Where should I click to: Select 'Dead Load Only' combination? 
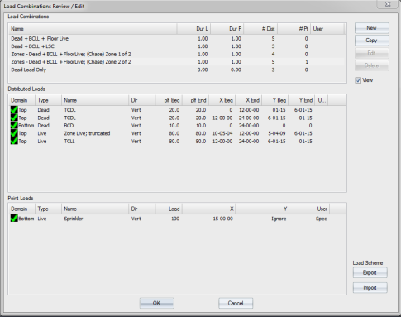click(x=177, y=70)
